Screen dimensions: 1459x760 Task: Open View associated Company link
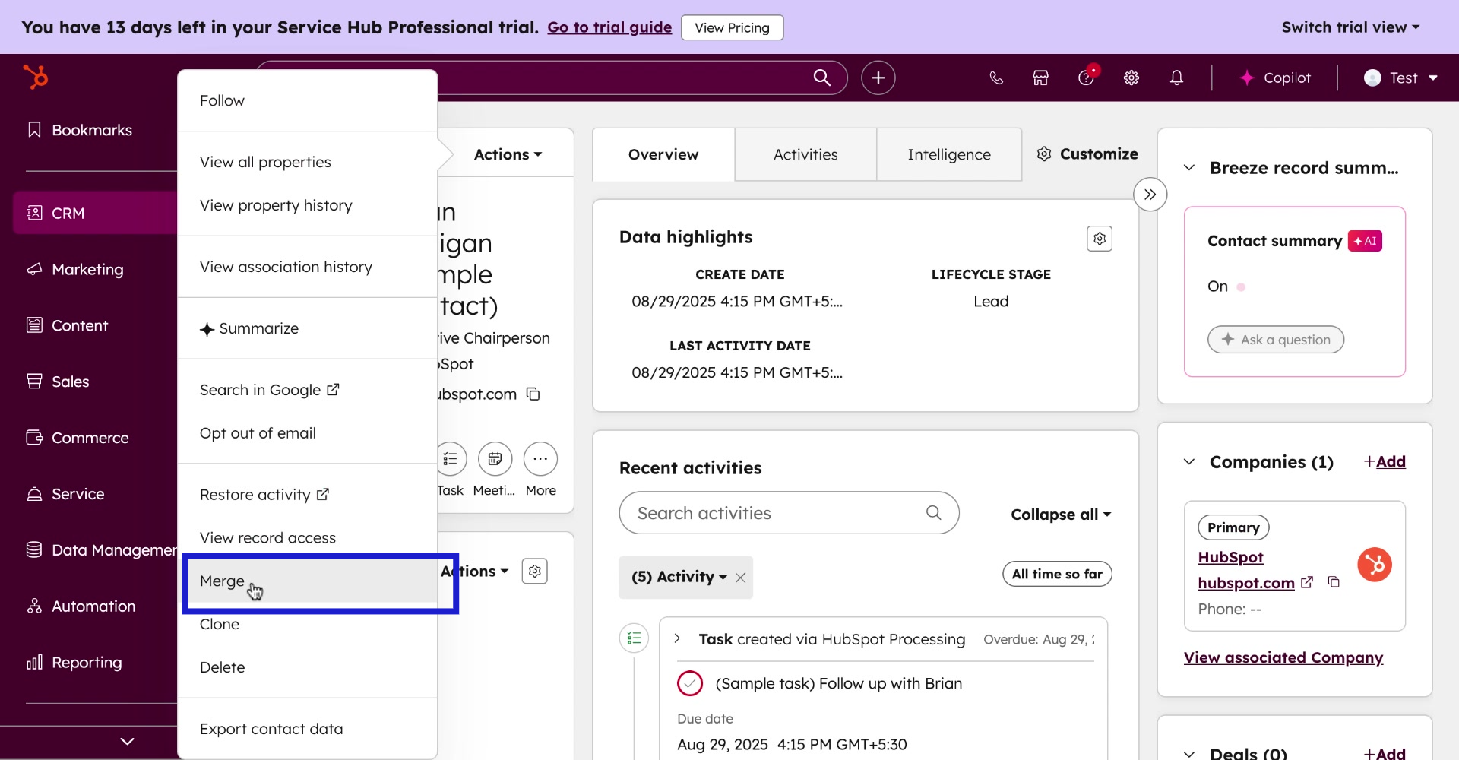(x=1283, y=657)
